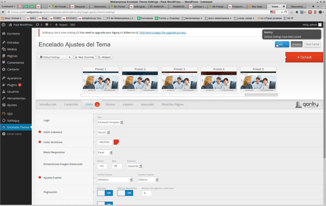Click the Widgets button
326x206 pixels.
(105, 57)
